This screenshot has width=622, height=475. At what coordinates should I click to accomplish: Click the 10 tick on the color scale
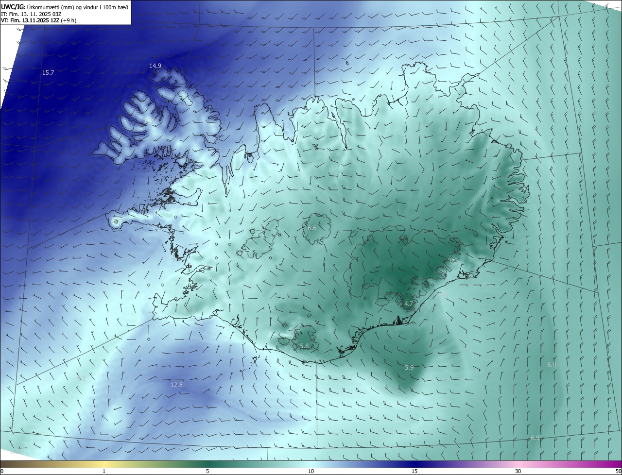(311, 471)
